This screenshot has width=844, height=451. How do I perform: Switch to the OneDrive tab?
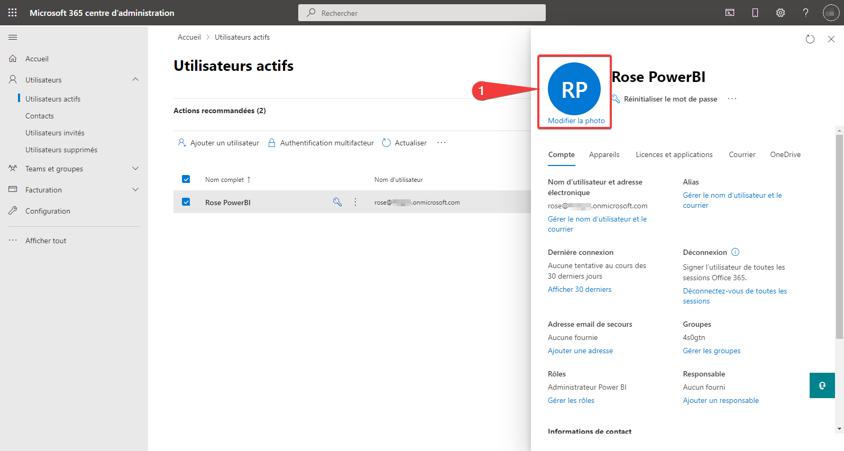(785, 154)
